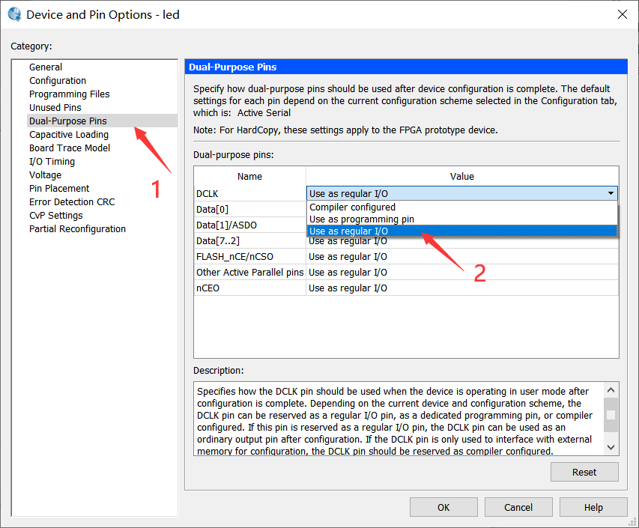The image size is (639, 528).
Task: Select 'Use as programming pin' option
Action: tap(361, 219)
